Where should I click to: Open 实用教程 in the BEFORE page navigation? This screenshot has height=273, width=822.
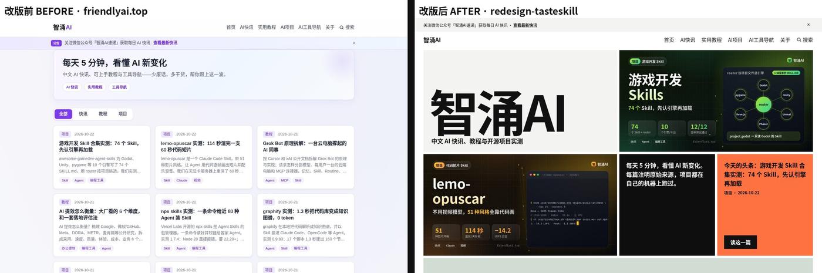pyautogui.click(x=267, y=27)
